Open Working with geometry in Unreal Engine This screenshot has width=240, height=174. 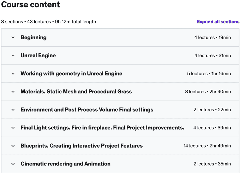[71, 73]
